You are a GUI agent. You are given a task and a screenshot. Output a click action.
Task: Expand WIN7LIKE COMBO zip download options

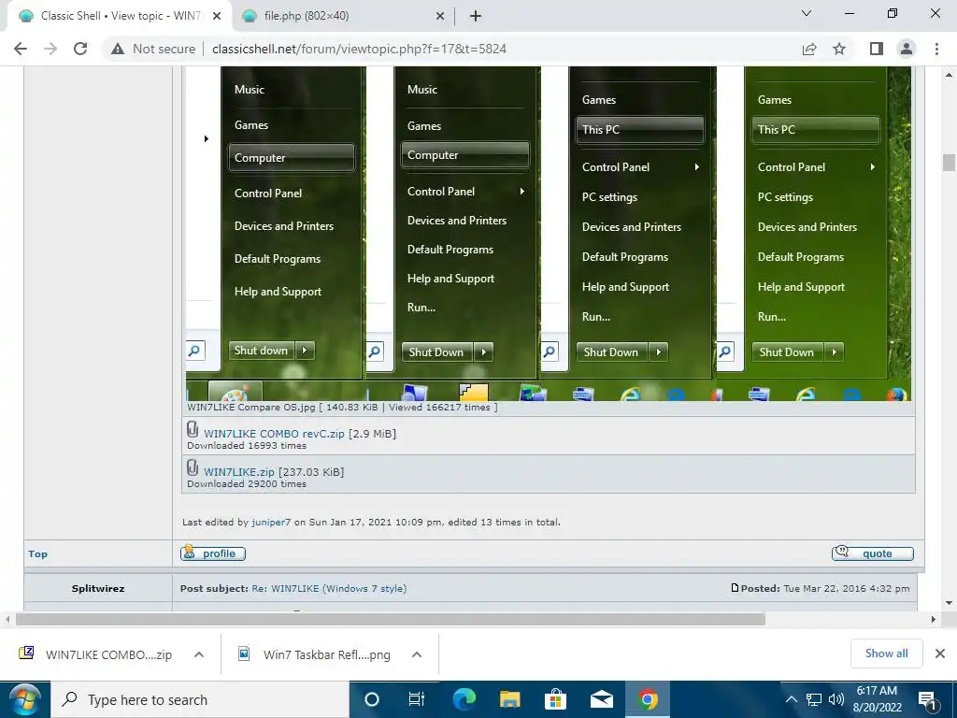click(199, 654)
